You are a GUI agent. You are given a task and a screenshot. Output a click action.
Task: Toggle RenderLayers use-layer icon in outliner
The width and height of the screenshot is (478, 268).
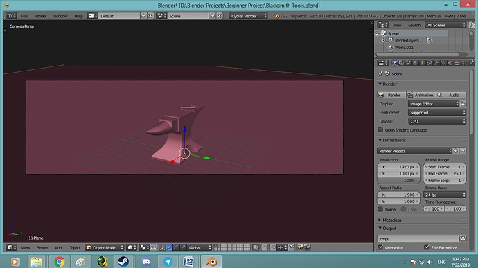tap(429, 40)
